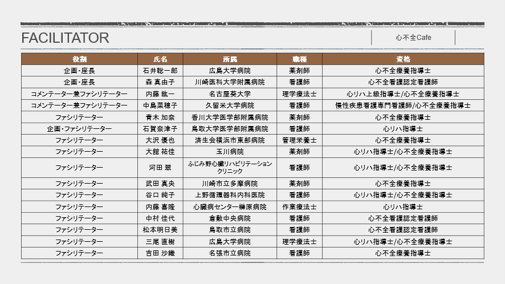Select the 名古屋葵大学 affiliation cell
The width and height of the screenshot is (505, 284).
click(230, 94)
